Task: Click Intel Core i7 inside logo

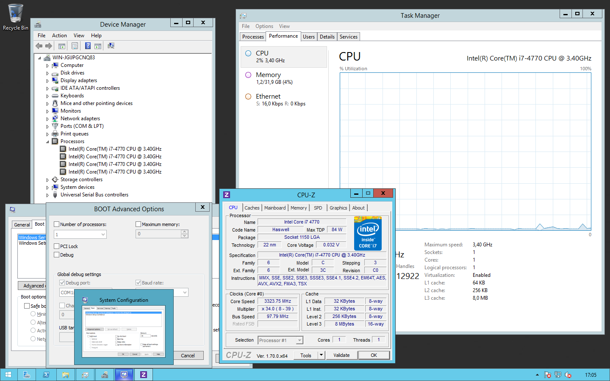Action: click(x=368, y=234)
